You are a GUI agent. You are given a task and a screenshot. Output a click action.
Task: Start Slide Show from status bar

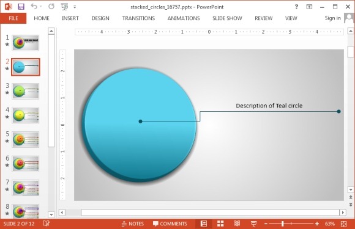pos(253,224)
